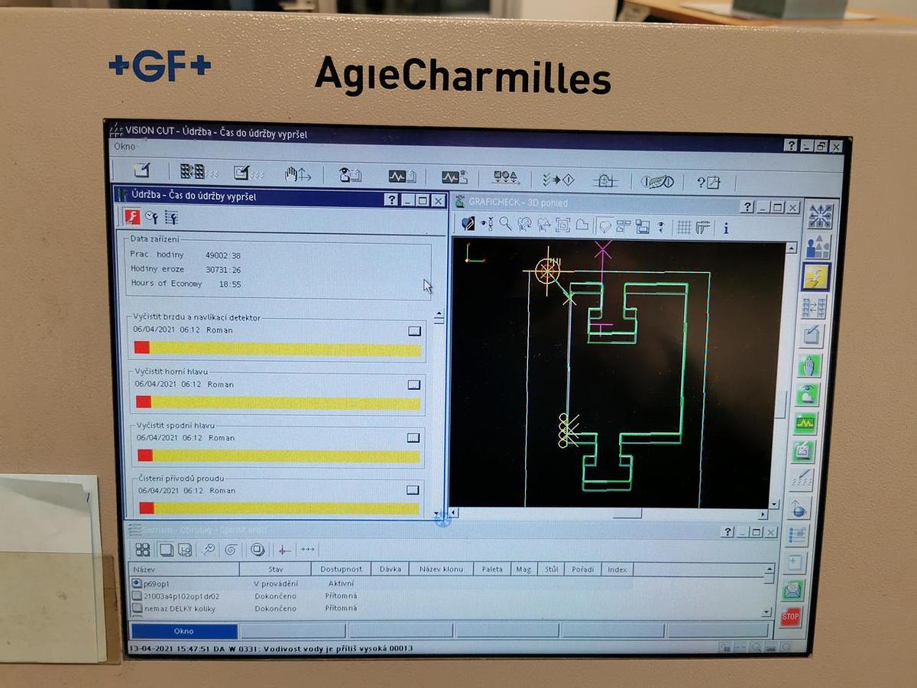Tick checkbox for 'Čistení přívodů proudu'
This screenshot has width=917, height=688.
[x=413, y=490]
